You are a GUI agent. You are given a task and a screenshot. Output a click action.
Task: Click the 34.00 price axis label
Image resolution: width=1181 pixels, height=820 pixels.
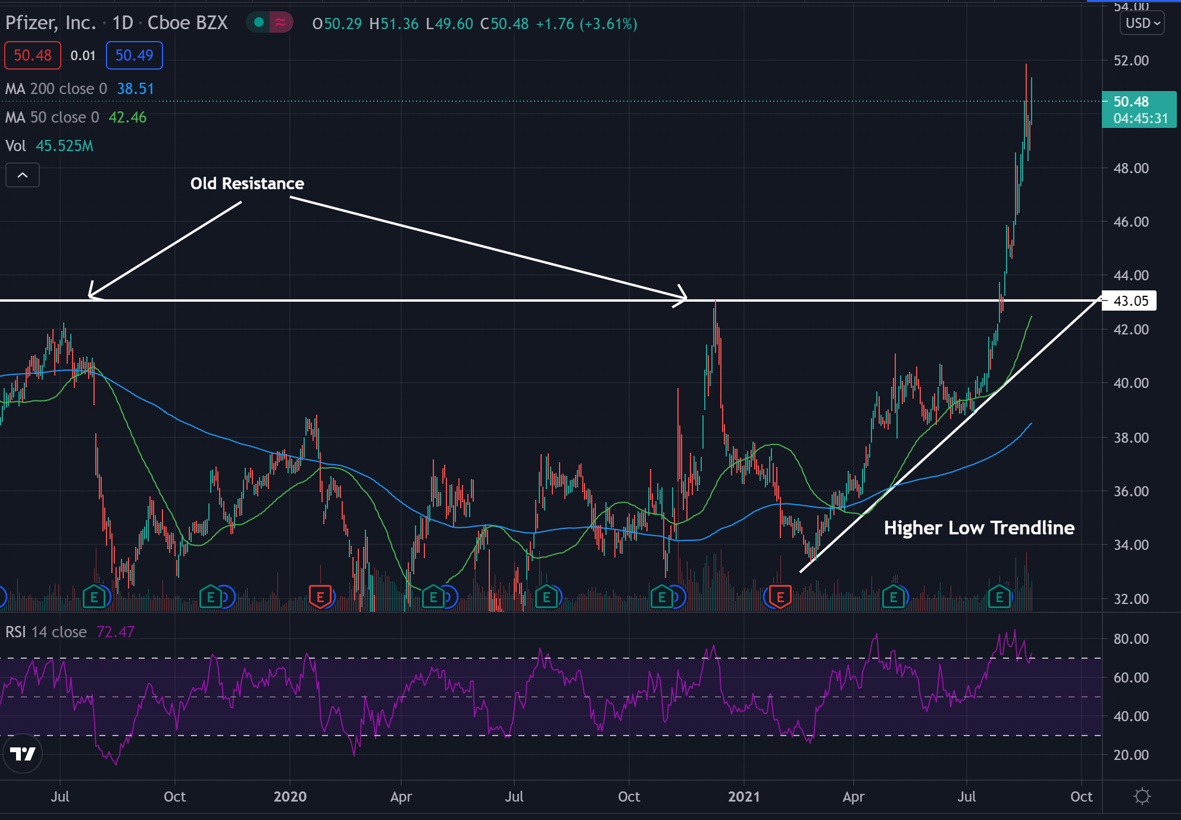click(1131, 544)
